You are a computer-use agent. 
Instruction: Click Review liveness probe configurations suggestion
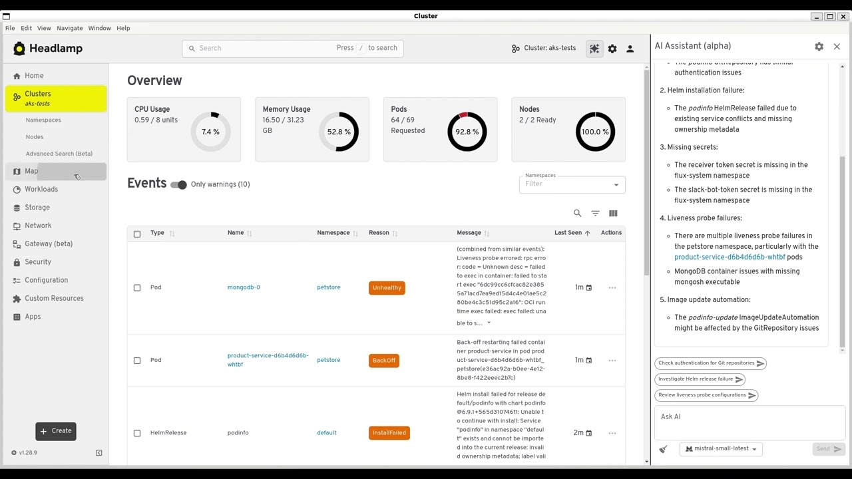click(x=707, y=395)
